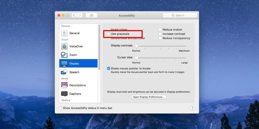Open Speech bubble icon in sidebar
The image size is (259, 129).
click(64, 72)
